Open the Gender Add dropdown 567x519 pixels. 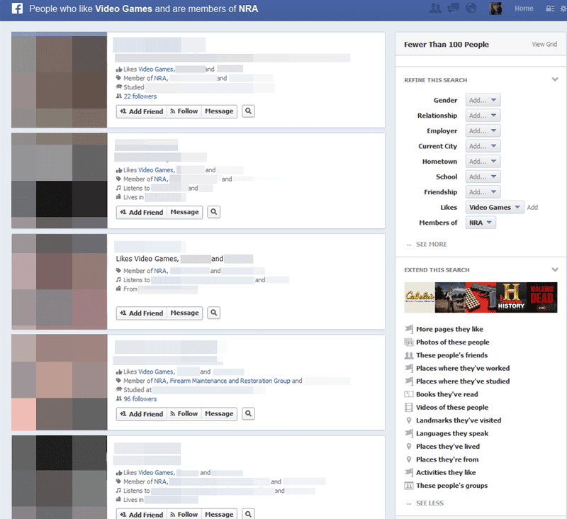click(x=483, y=100)
